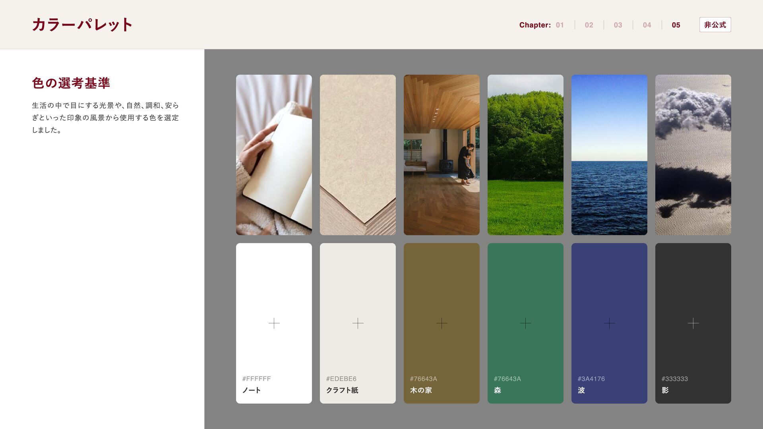The width and height of the screenshot is (763, 429).
Task: Open the clouds and shadow photo
Action: tap(693, 155)
